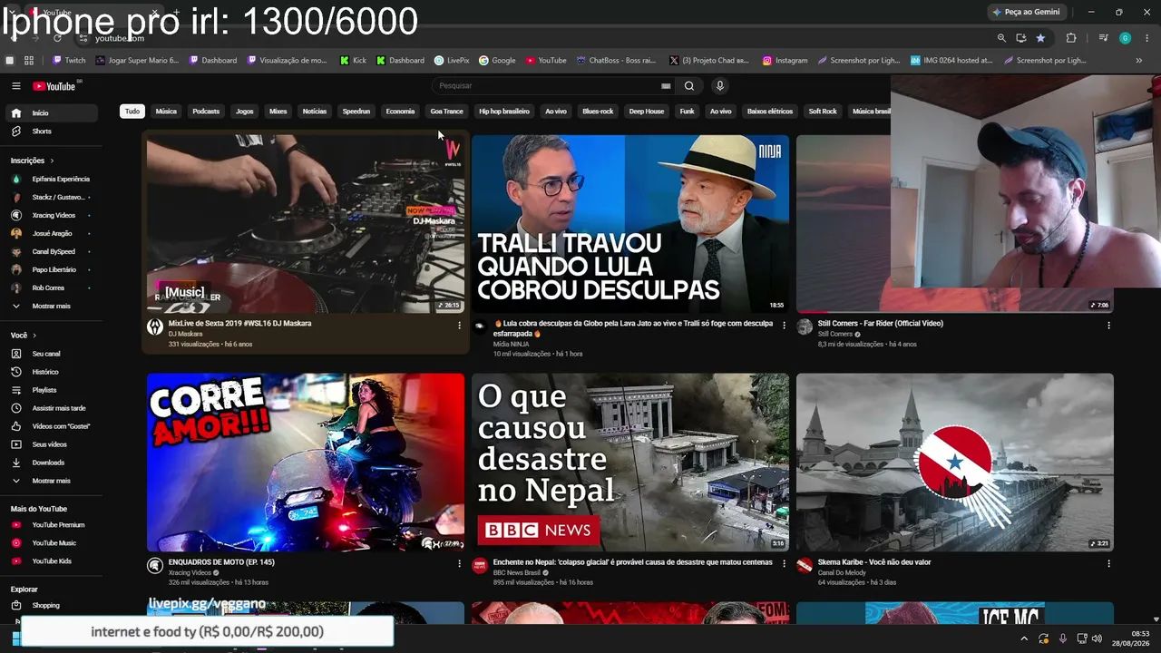
Task: Open the Google bookmark
Action: (497, 61)
